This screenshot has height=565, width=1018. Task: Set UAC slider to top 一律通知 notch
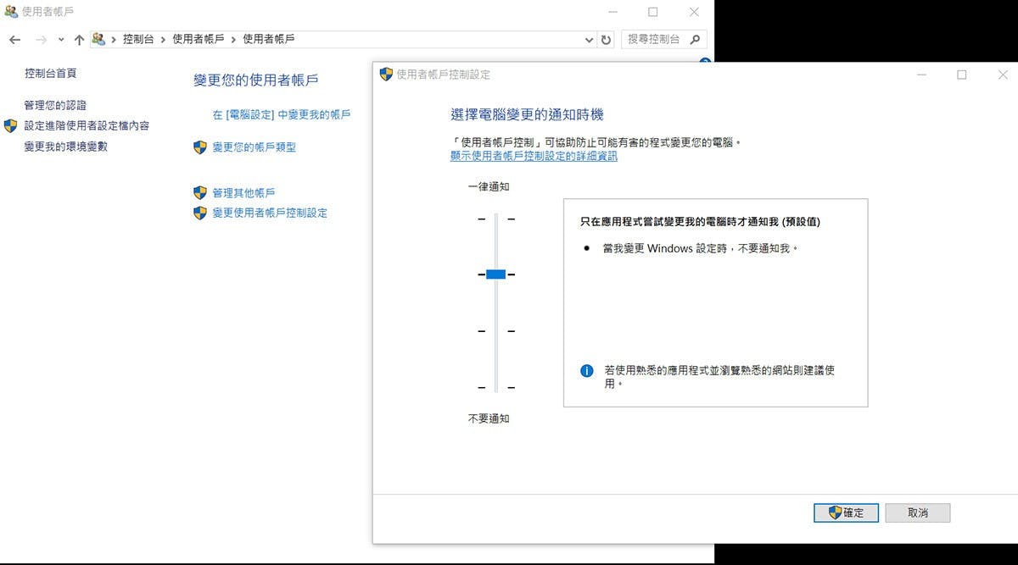pyautogui.click(x=496, y=219)
